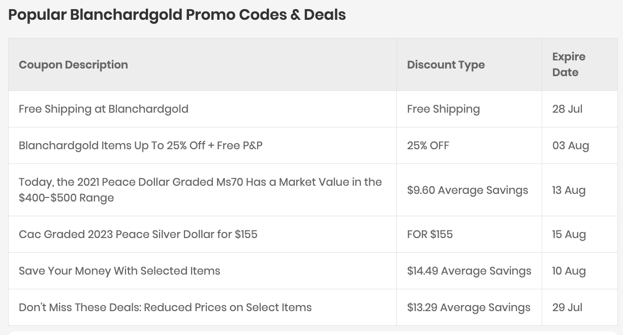Click the 28 Jul expire date
Viewport: 623px width, 335px height.
click(x=567, y=109)
